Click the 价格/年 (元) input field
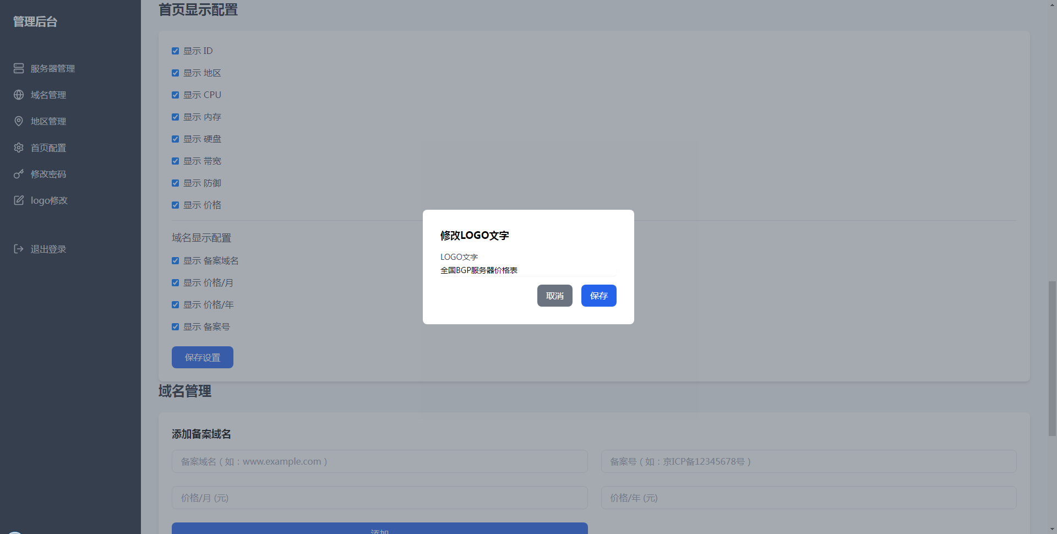The width and height of the screenshot is (1057, 534). coord(808,498)
